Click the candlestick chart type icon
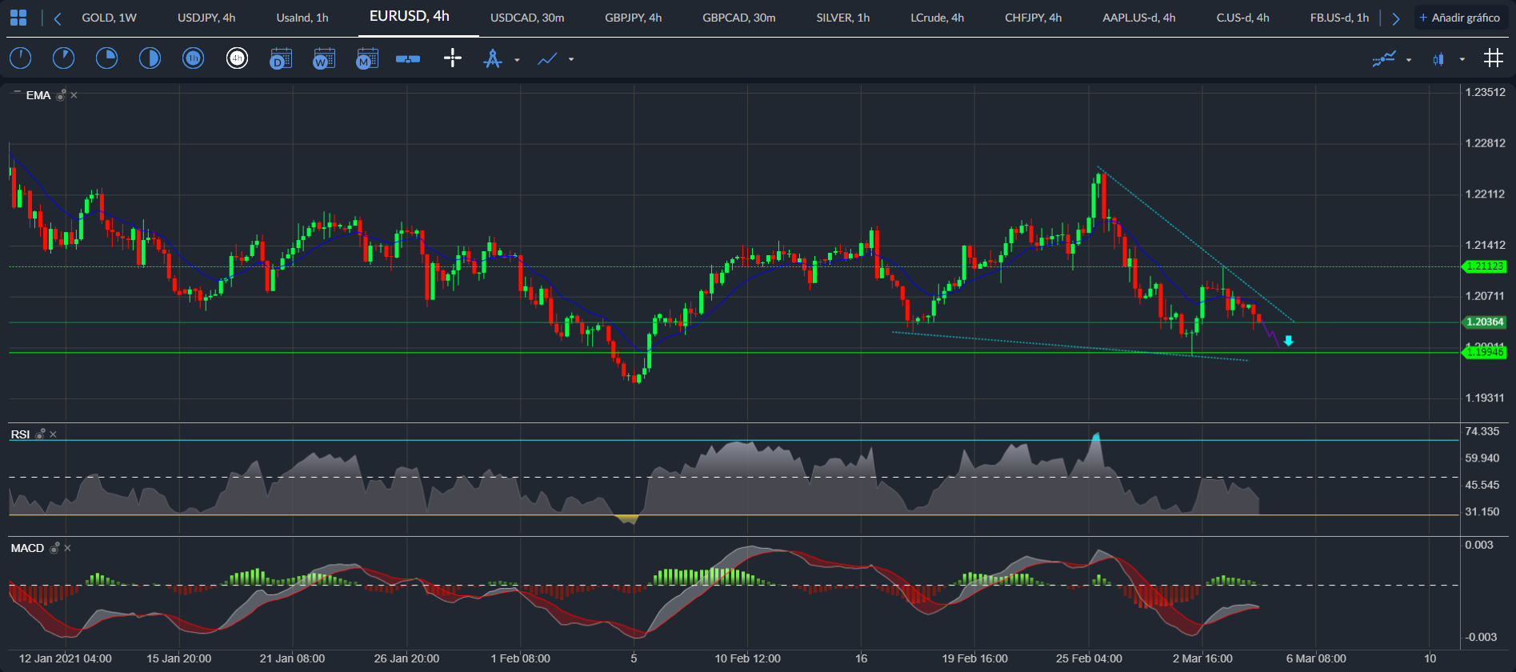Screen dimensions: 1516x672 [1438, 58]
